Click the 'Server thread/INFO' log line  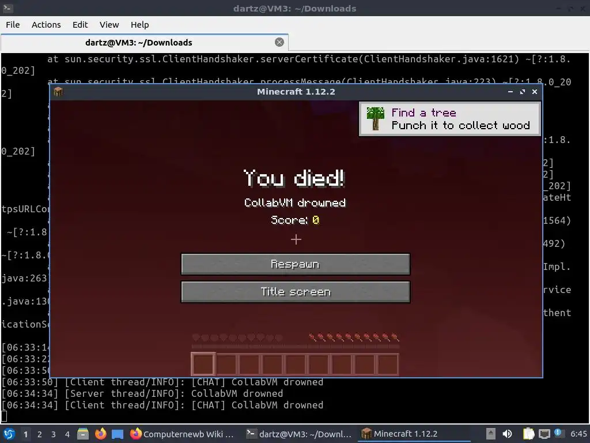tap(142, 393)
